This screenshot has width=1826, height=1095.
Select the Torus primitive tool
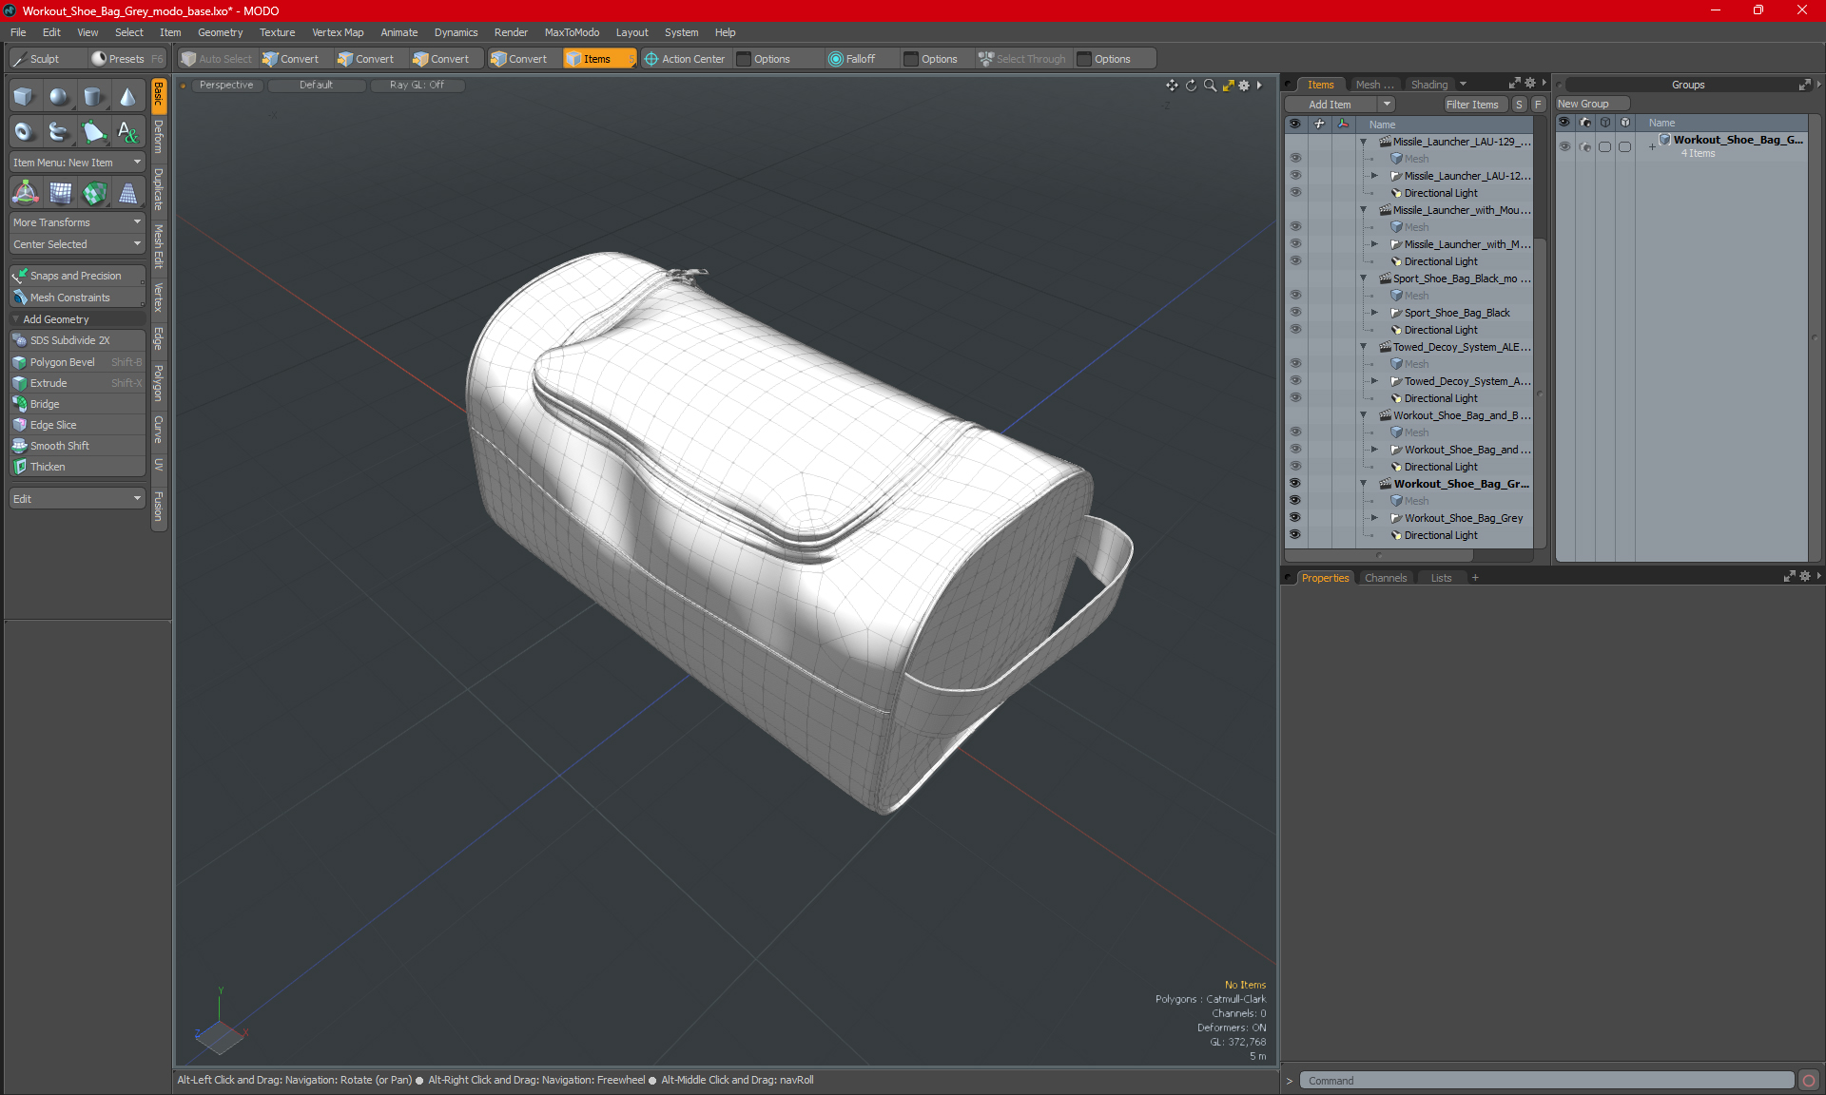pyautogui.click(x=24, y=131)
